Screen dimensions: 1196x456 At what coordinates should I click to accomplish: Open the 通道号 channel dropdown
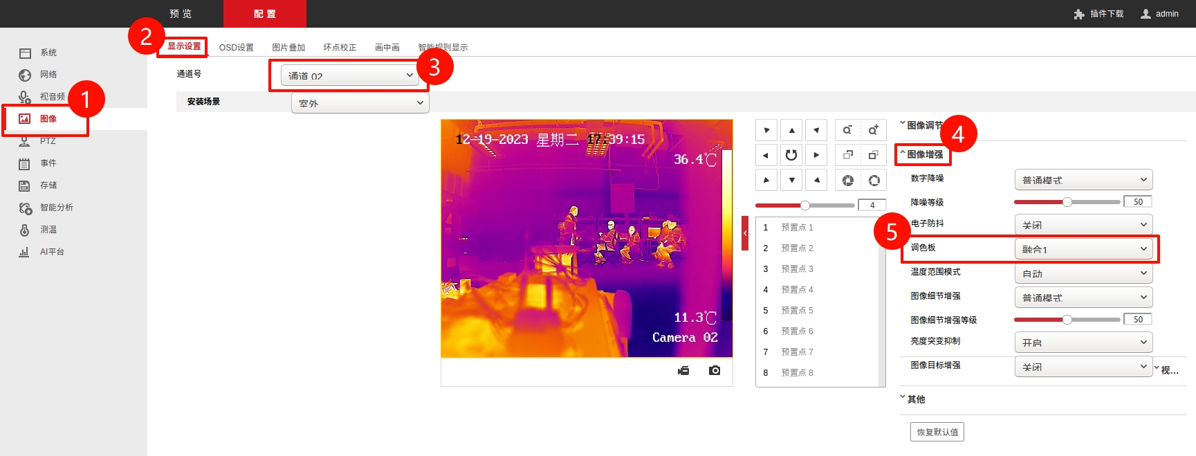pos(350,75)
